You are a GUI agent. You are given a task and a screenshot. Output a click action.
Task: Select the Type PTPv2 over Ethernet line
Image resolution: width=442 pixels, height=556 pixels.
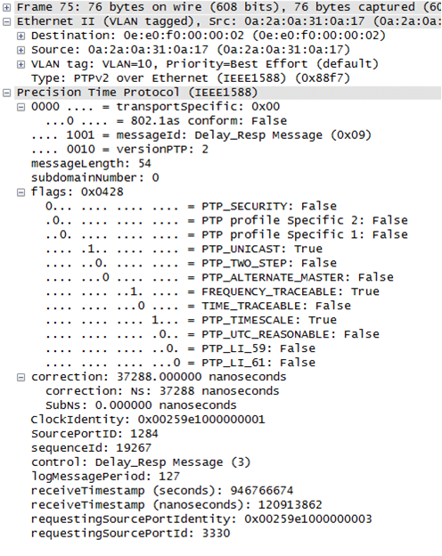click(191, 78)
